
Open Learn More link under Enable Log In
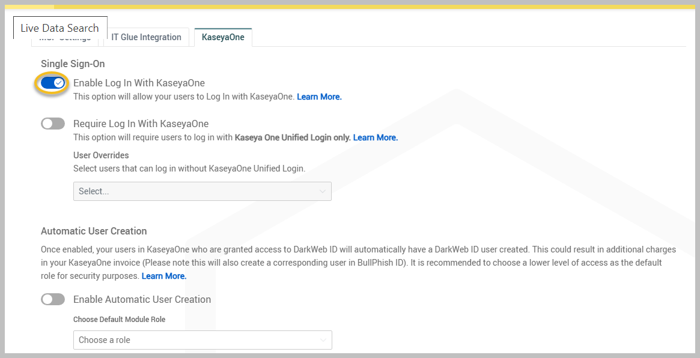319,97
